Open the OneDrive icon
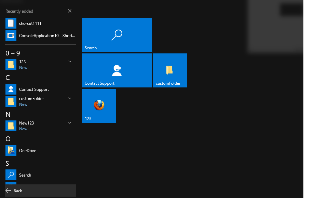Screen dimensions: 328x198 pos(11,150)
